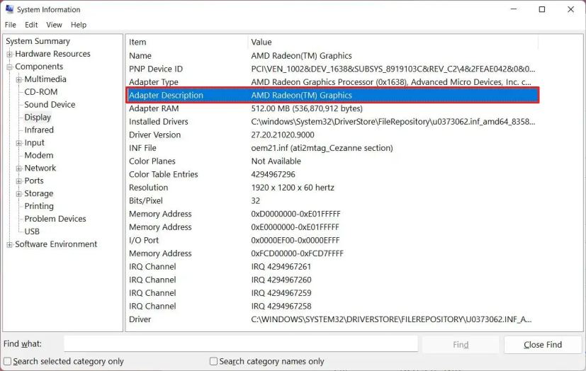Select the Adapter RAM row
This screenshot has height=371, width=586.
(332, 108)
